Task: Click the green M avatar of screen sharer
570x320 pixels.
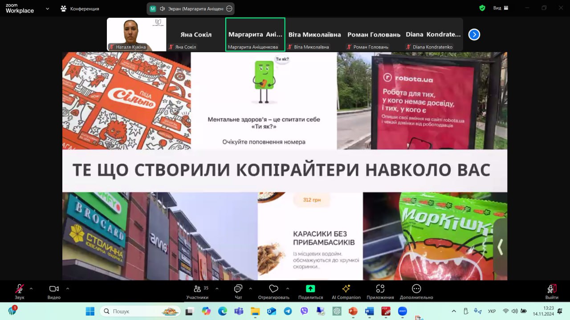Action: point(153,8)
